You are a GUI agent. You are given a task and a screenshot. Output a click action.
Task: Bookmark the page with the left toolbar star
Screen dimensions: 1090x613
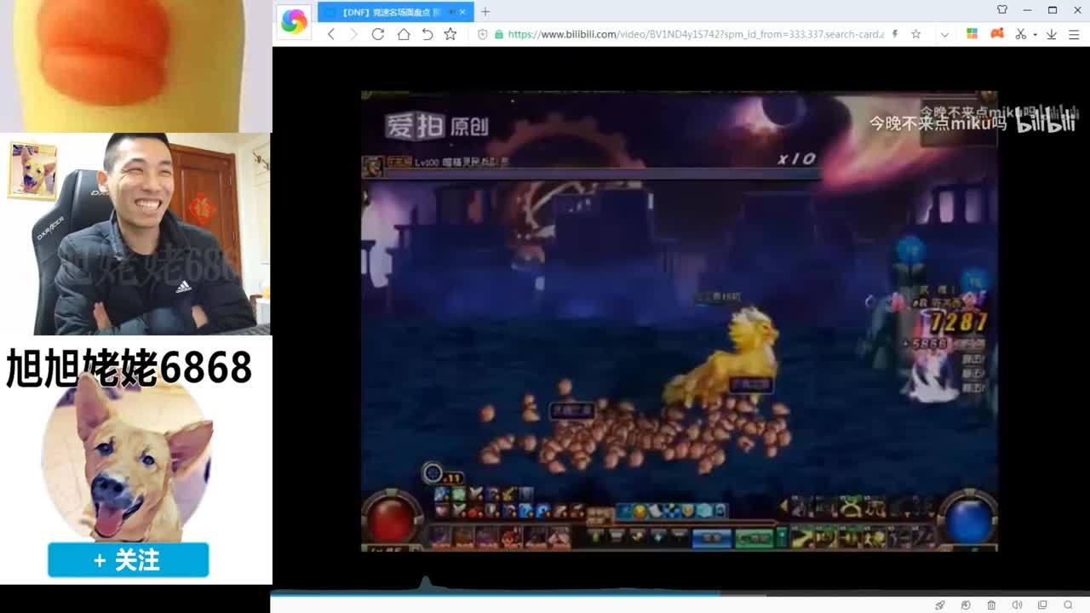coord(450,34)
